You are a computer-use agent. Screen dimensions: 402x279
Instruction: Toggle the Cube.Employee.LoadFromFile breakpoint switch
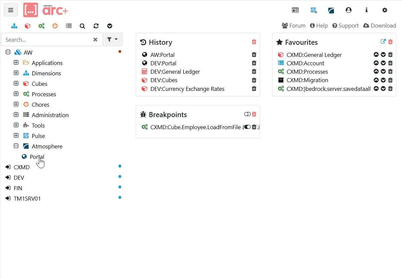pyautogui.click(x=247, y=127)
